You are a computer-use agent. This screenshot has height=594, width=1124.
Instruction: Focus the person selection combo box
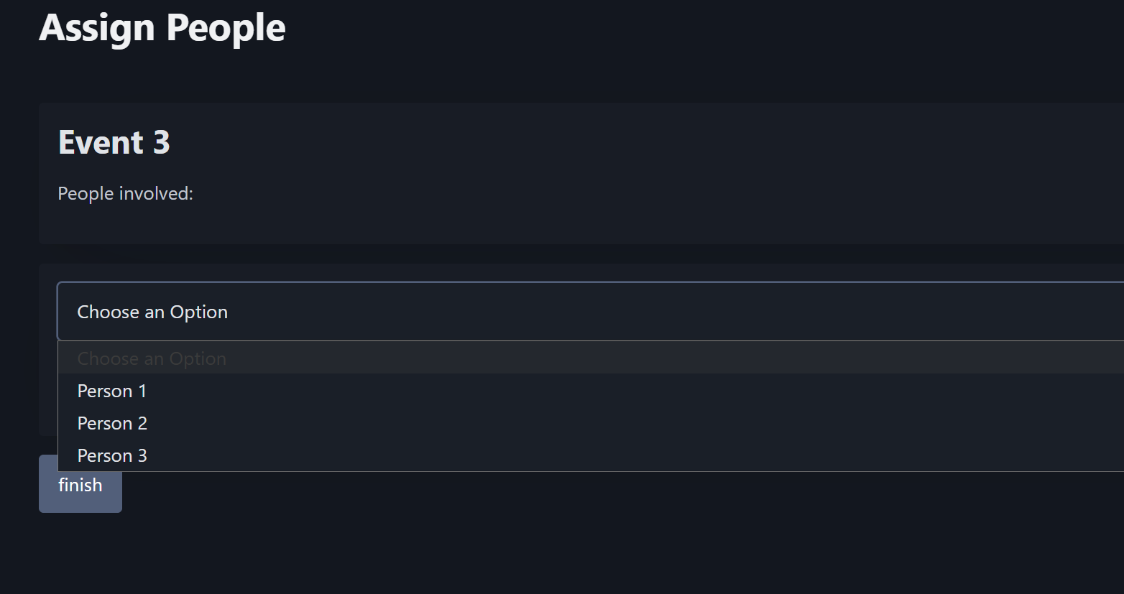tap(287, 311)
